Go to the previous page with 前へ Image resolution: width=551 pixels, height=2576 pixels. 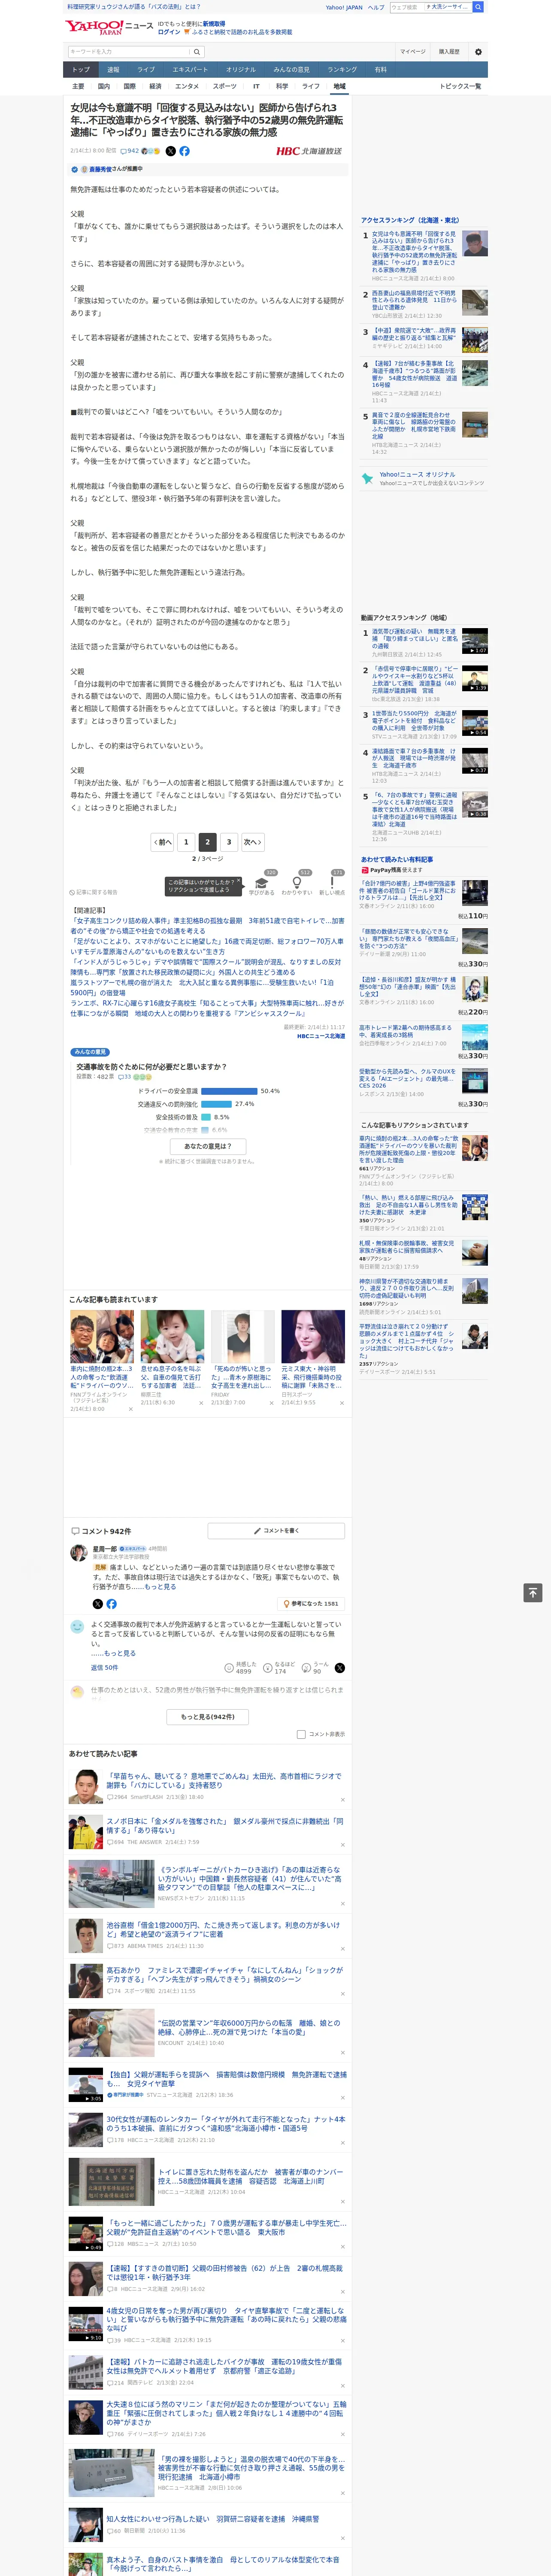point(163,842)
